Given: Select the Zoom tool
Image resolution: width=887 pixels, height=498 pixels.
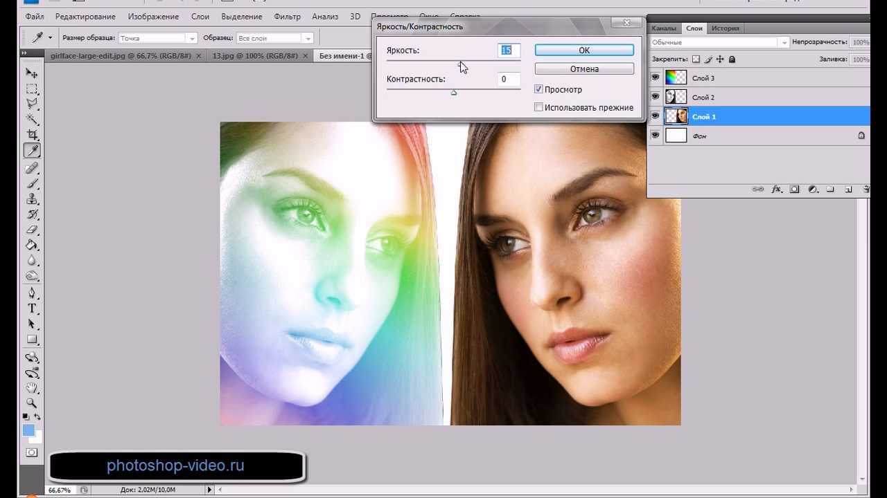Looking at the screenshot, I should point(32,403).
